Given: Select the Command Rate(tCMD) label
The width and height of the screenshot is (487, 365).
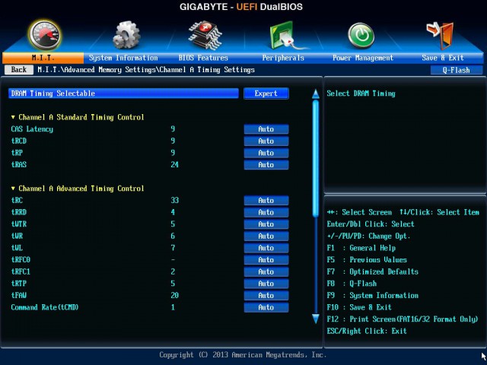Looking at the screenshot, I should coord(45,307).
